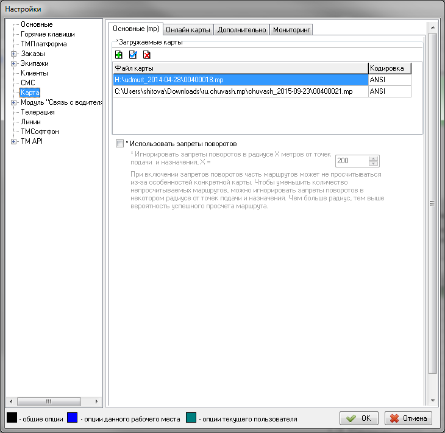The image size is (445, 433).
Task: Expand the Заказы tree node
Action: click(x=14, y=54)
